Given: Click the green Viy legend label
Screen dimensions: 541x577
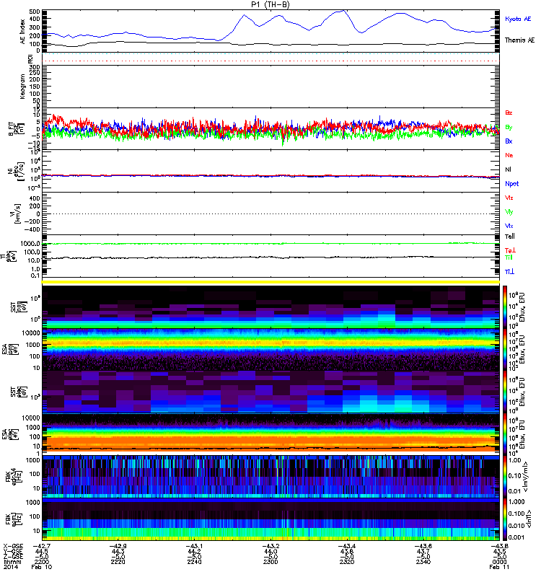Looking at the screenshot, I should pos(509,212).
